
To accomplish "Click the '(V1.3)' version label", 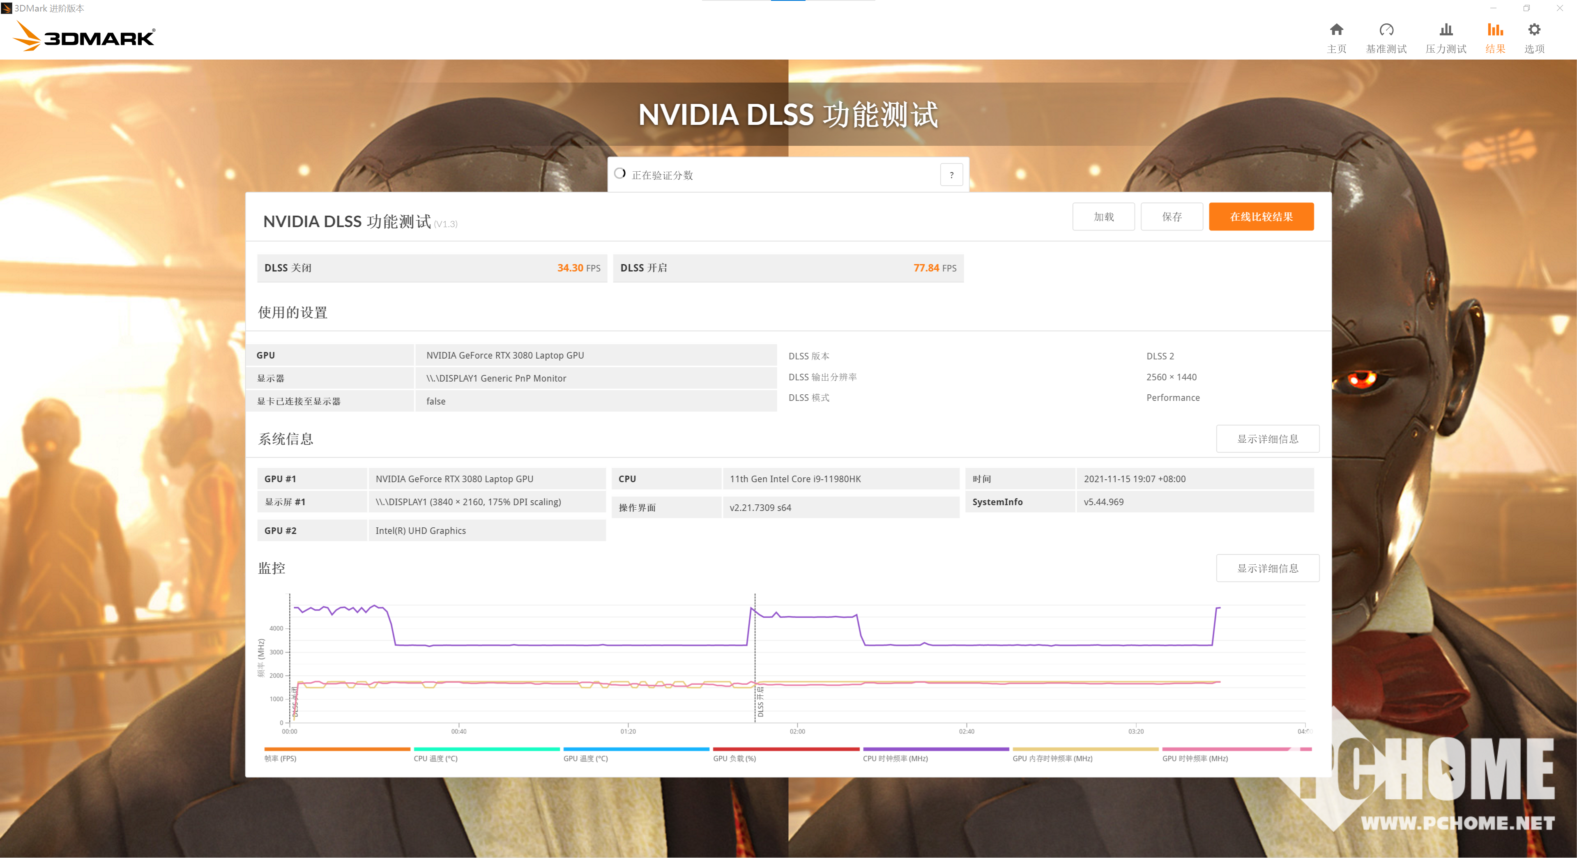I will pyautogui.click(x=446, y=224).
